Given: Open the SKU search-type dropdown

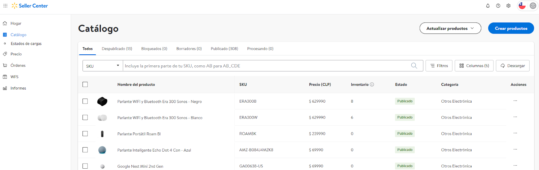Looking at the screenshot, I should click(x=103, y=66).
